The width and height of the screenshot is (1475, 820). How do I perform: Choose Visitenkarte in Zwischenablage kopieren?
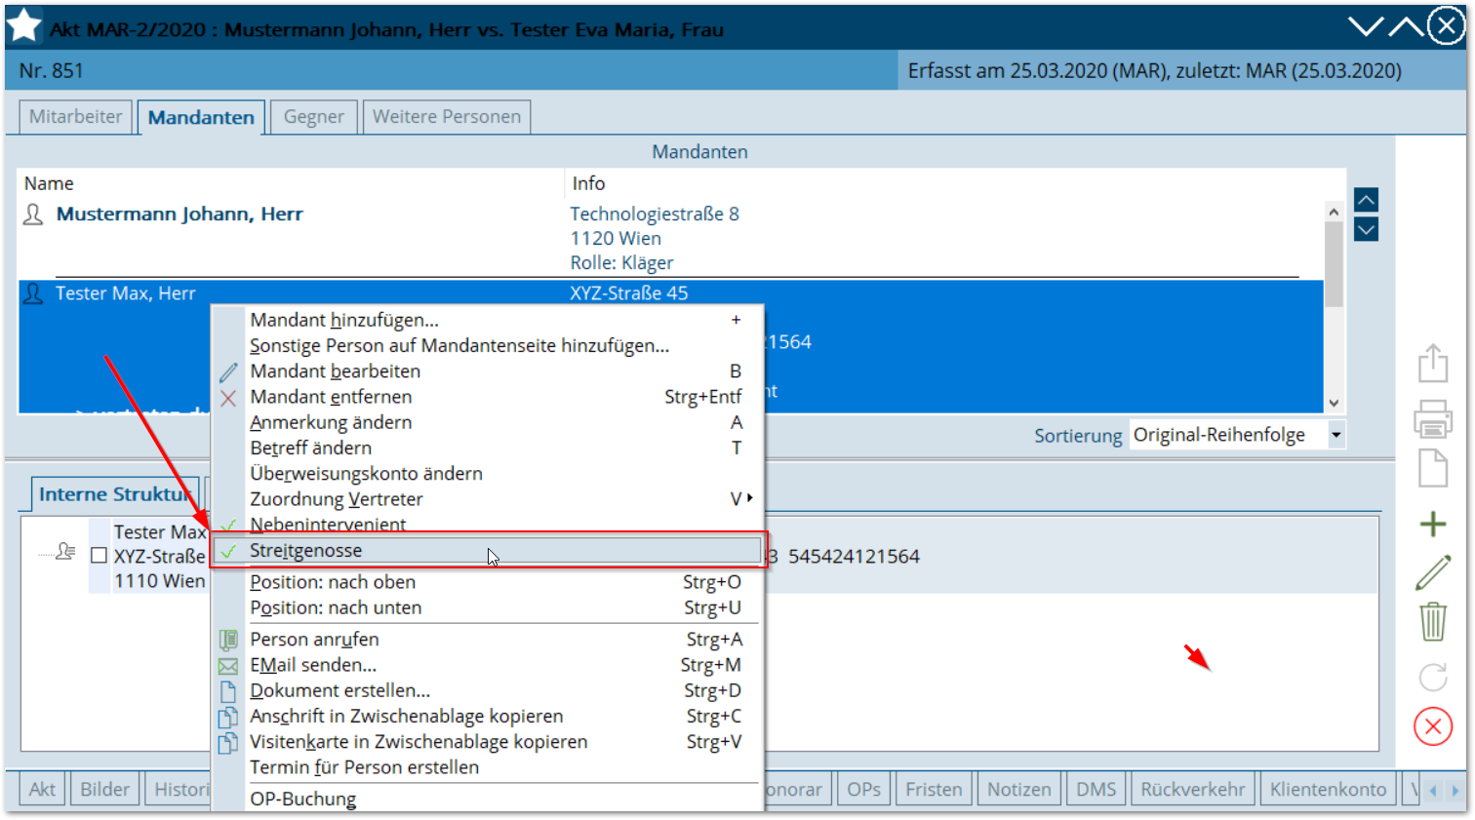coord(488,742)
